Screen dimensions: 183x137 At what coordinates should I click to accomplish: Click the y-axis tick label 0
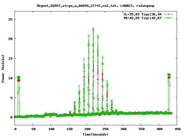tap(11, 117)
